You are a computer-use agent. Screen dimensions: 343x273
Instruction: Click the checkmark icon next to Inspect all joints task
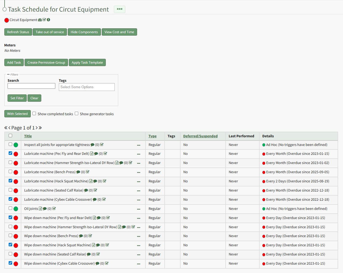coord(102,145)
